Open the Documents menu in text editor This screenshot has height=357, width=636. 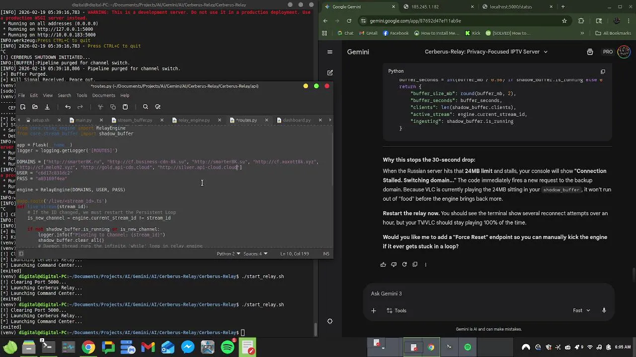[x=103, y=95]
